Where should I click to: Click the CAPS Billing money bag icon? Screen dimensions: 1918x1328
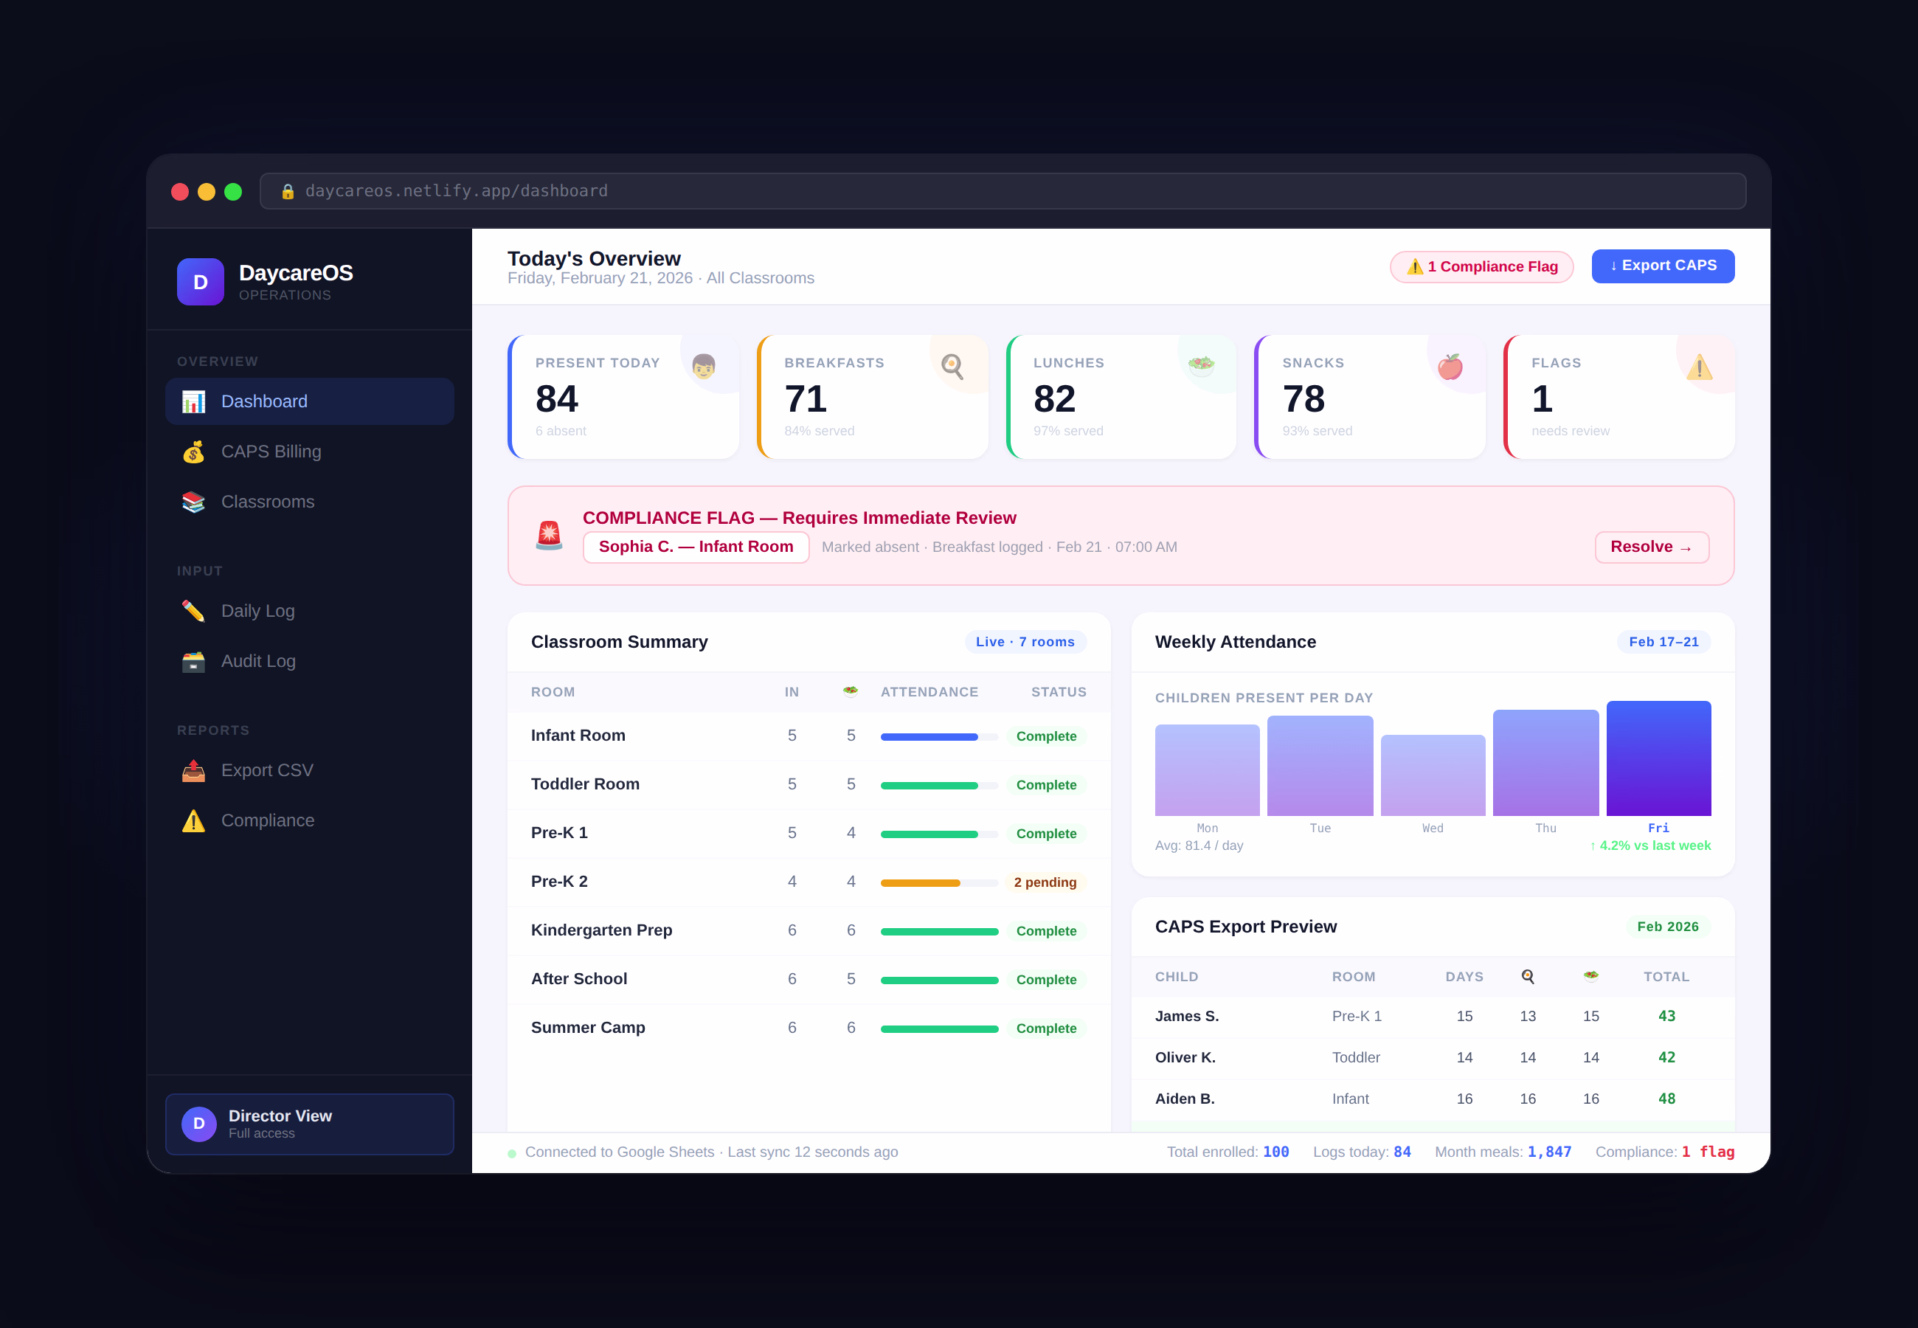tap(193, 452)
